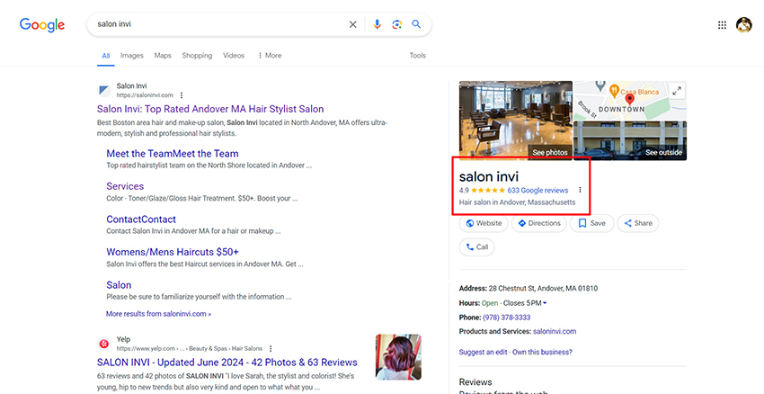Open 633 Google reviews link
Screen dimensions: 764x394
[x=537, y=190]
